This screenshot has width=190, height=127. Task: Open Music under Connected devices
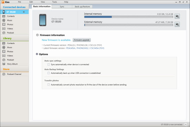[10, 20]
